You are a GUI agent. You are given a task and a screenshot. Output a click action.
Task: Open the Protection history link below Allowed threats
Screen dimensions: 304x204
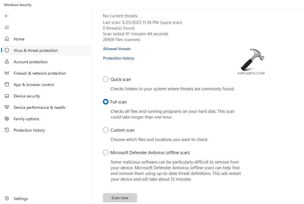point(119,58)
